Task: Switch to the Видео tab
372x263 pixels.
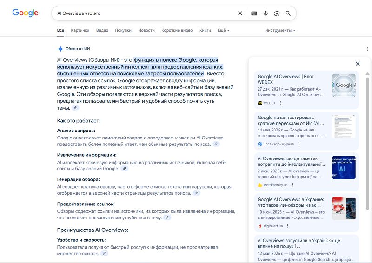Action: point(102,30)
